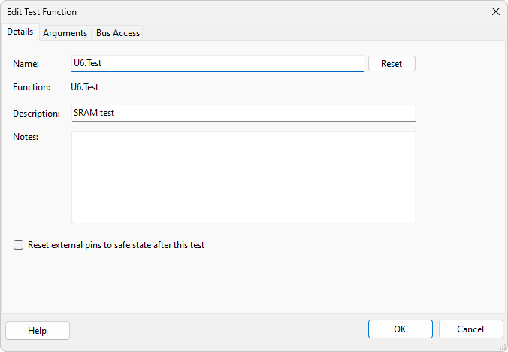The width and height of the screenshot is (508, 352).
Task: Click the 'Function:' label
Action: coord(32,87)
